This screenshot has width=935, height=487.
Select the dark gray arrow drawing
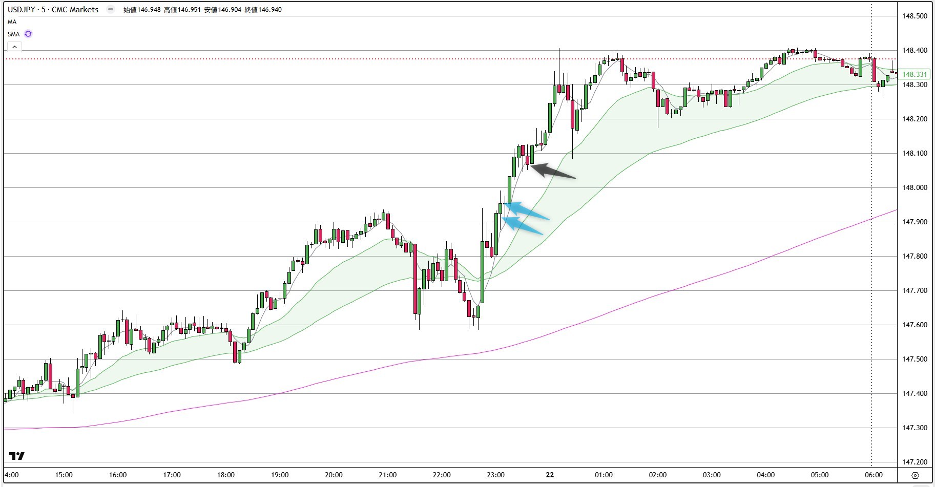(553, 172)
